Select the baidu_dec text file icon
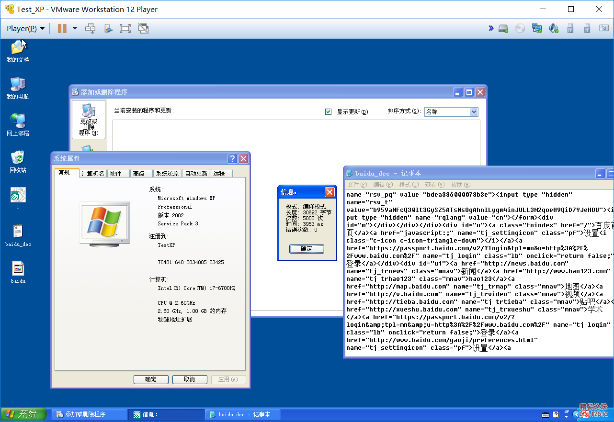614x422 pixels. click(18, 236)
